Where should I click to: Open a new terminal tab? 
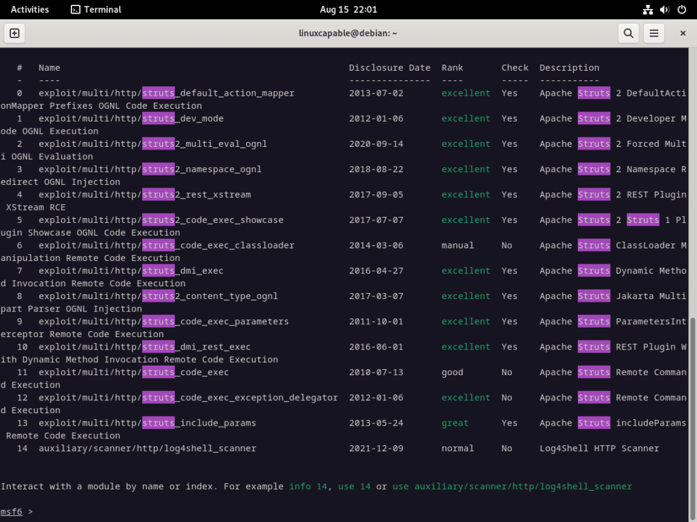(14, 33)
